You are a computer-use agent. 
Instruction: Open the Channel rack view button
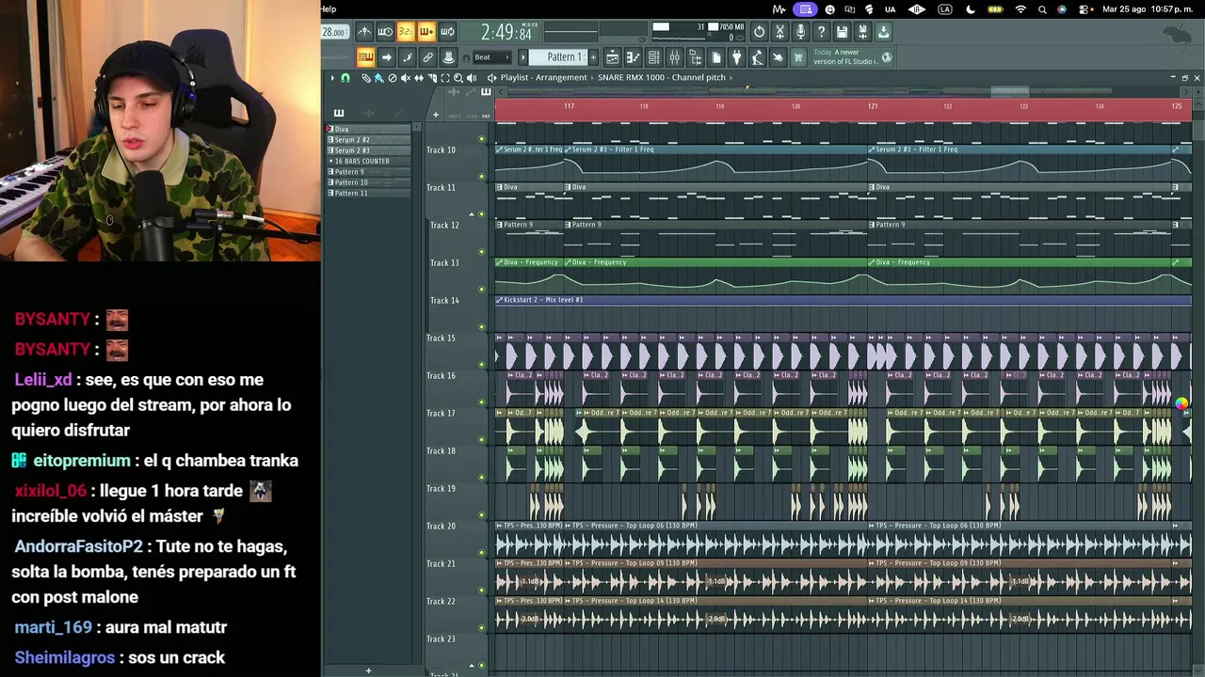653,57
